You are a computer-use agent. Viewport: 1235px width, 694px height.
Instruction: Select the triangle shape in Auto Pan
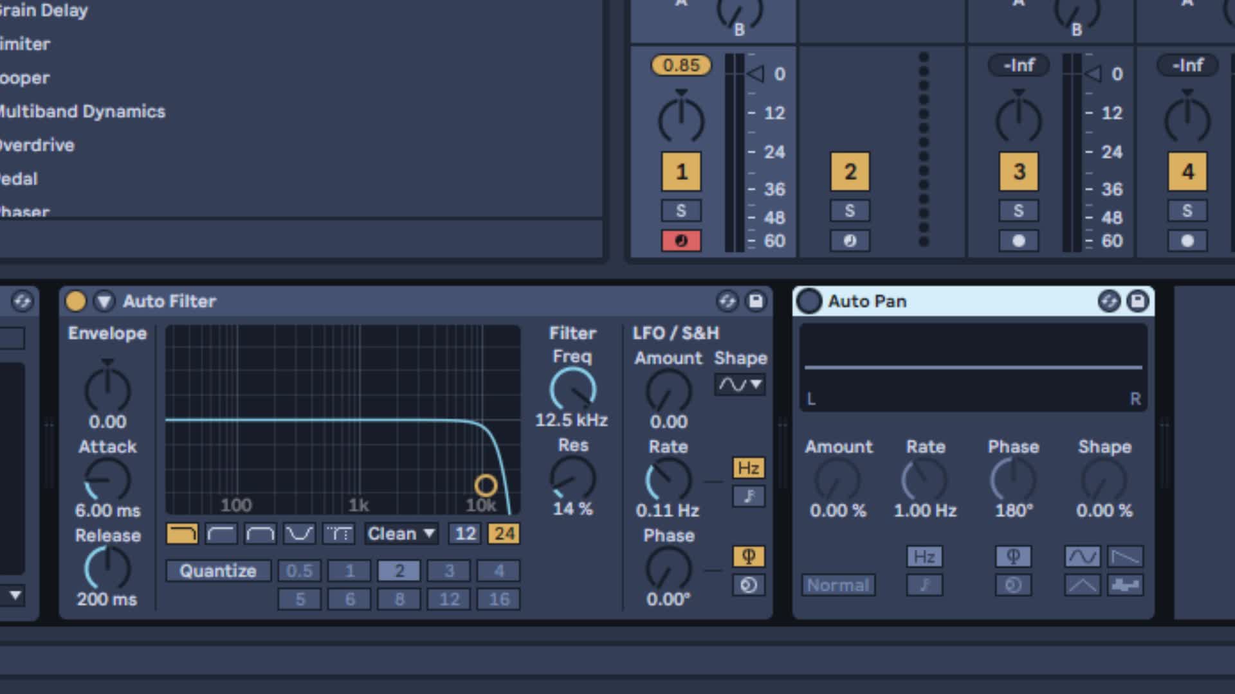(1081, 585)
